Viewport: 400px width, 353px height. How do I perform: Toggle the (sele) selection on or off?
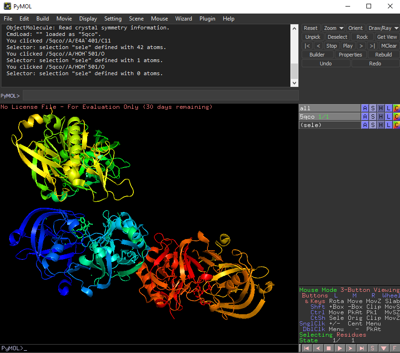(330, 125)
